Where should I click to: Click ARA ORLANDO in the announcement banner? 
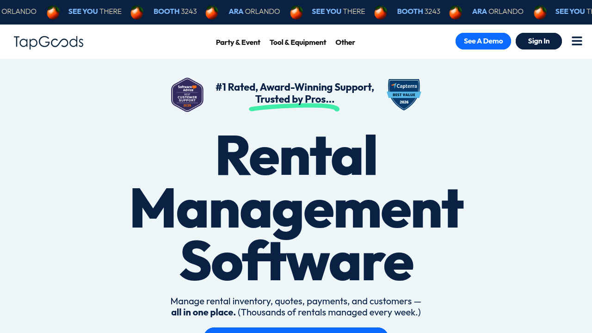pos(254,11)
